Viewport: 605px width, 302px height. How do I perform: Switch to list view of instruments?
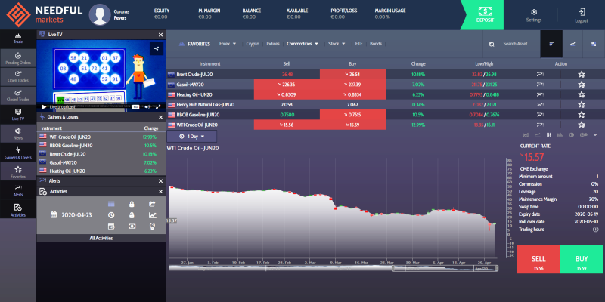pos(551,44)
